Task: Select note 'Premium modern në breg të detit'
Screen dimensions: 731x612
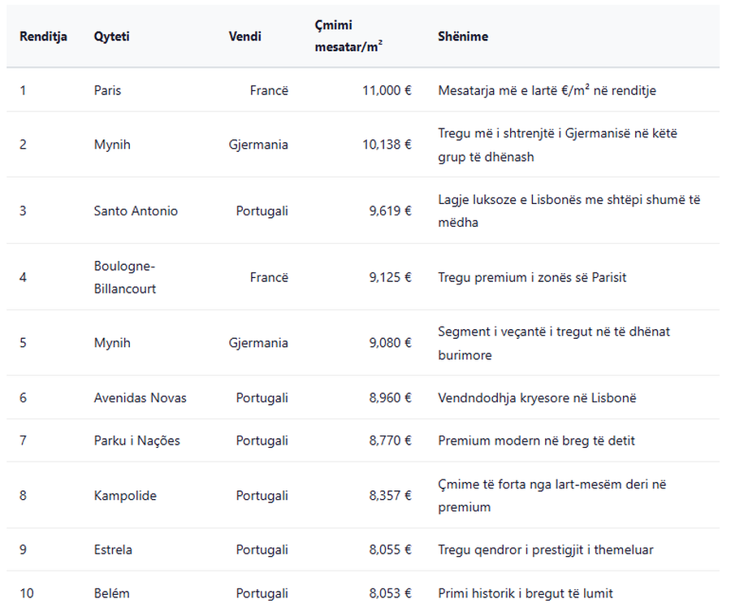Action: 536,441
